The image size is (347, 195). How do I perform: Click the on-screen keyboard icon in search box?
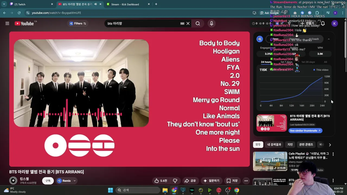(182, 24)
